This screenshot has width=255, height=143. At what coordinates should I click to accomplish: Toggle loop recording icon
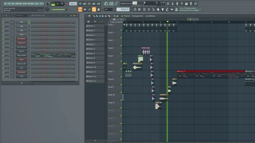click(99, 4)
